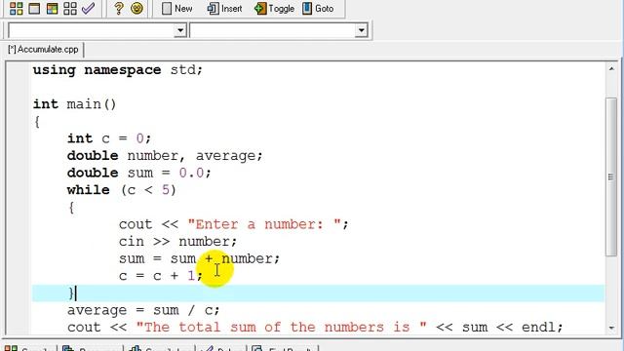Click the Debug checkmark icon
624x351 pixels.
coord(88,9)
